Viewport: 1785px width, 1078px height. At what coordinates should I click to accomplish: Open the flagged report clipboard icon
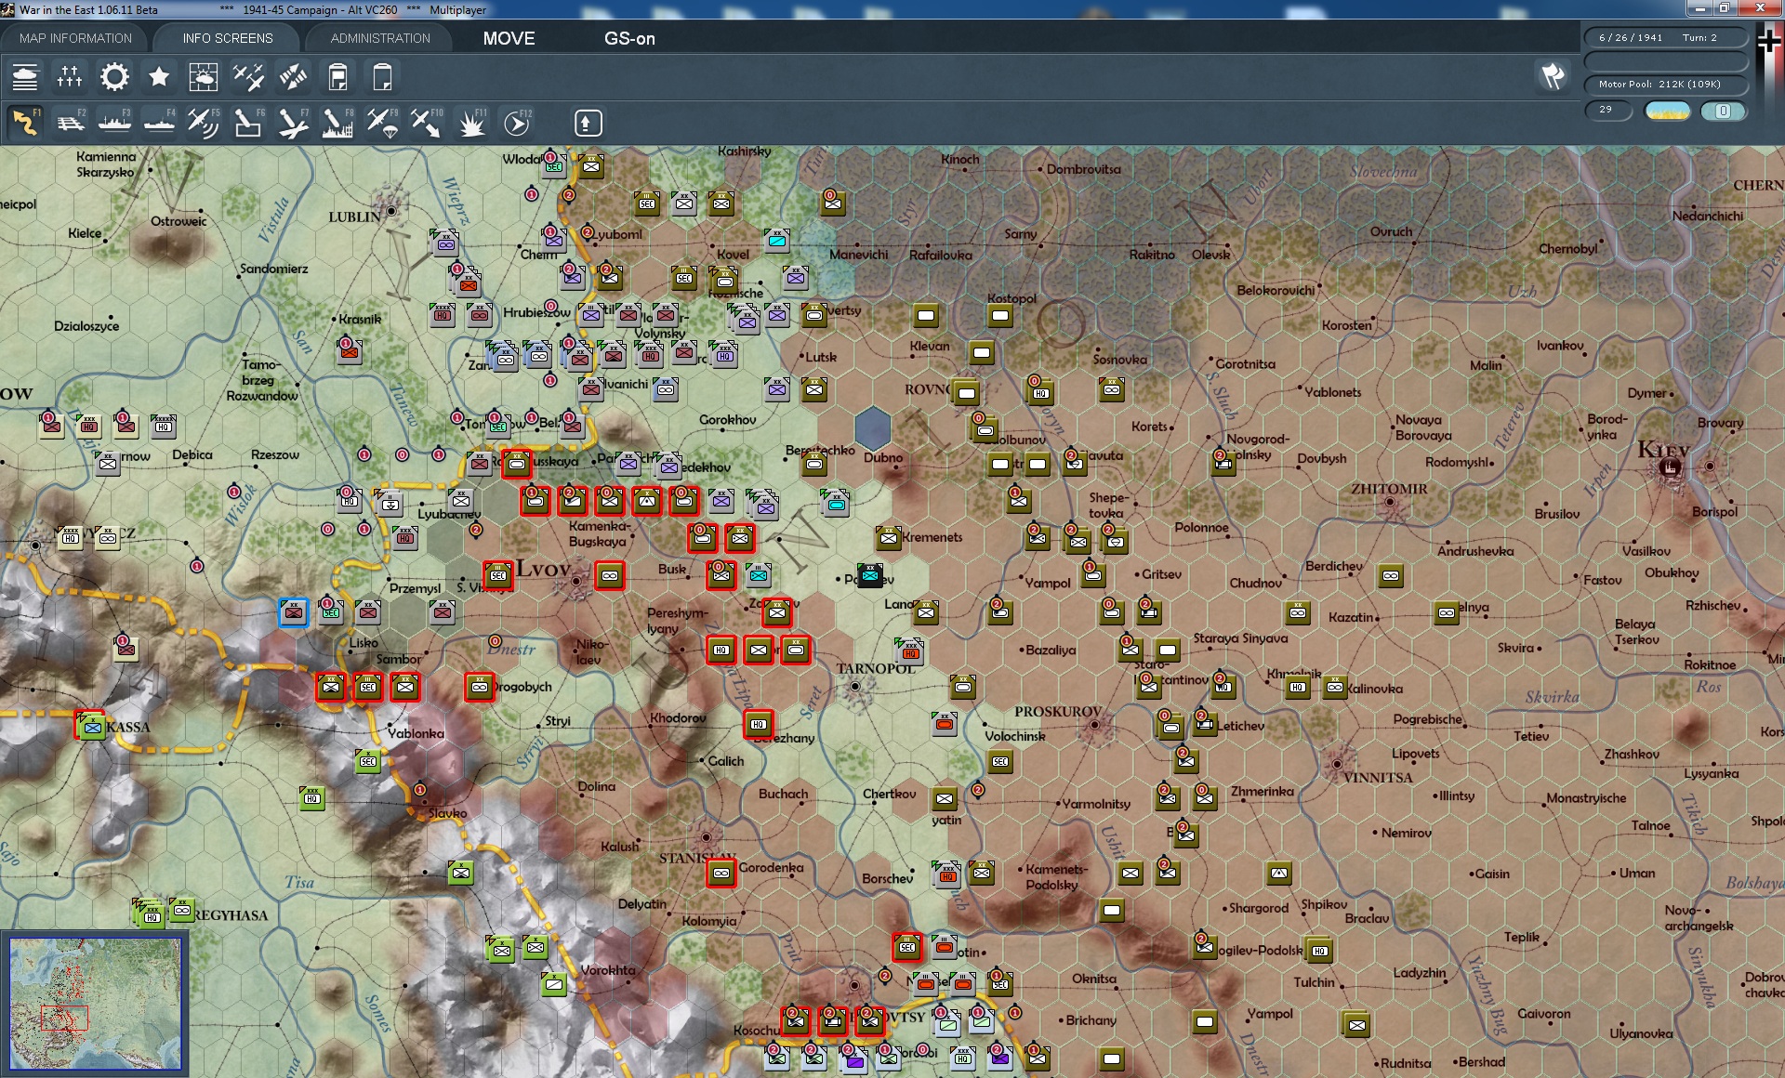(x=337, y=76)
